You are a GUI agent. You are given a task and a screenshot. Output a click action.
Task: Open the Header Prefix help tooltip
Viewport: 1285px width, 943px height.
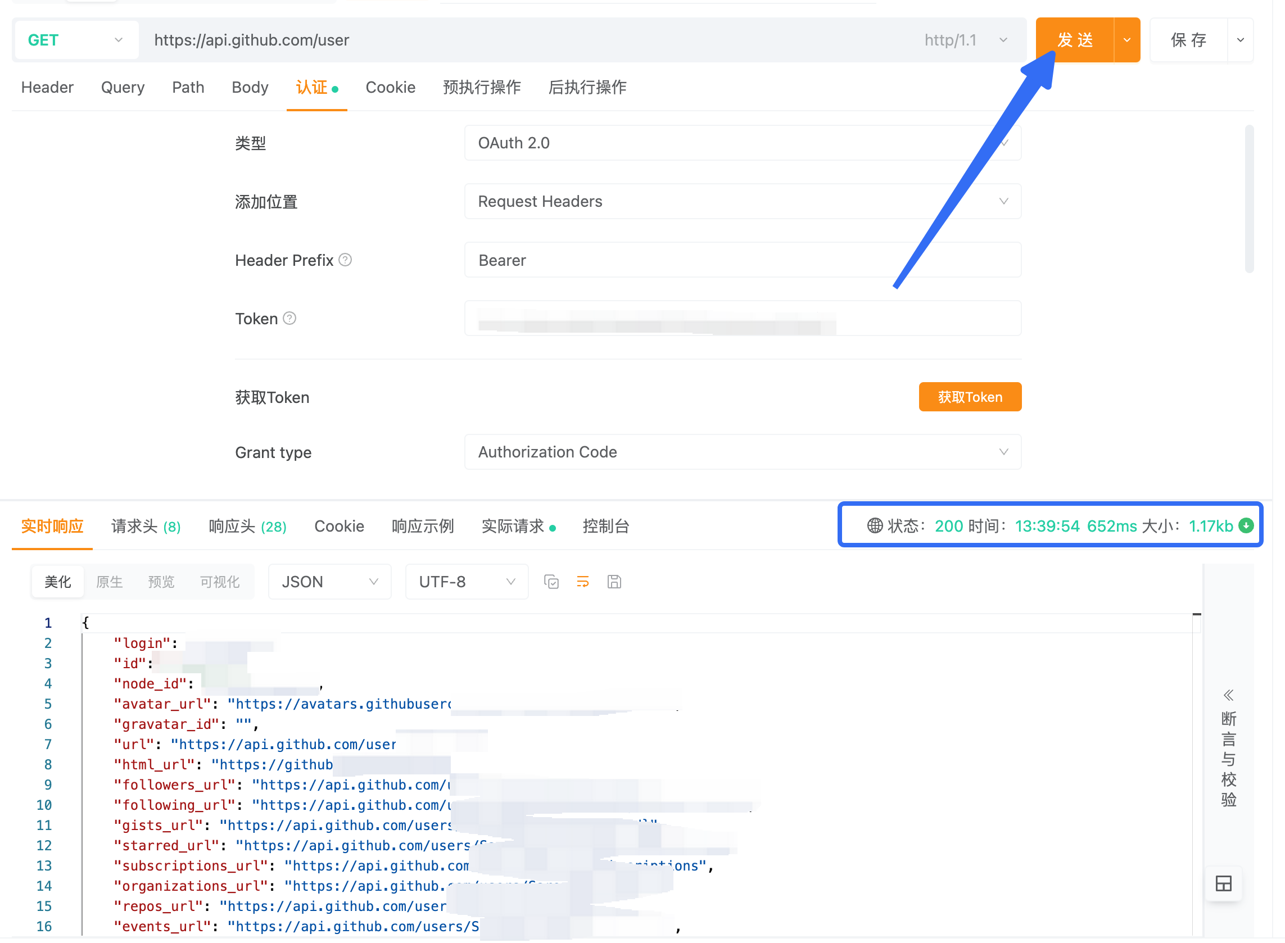tap(345, 260)
